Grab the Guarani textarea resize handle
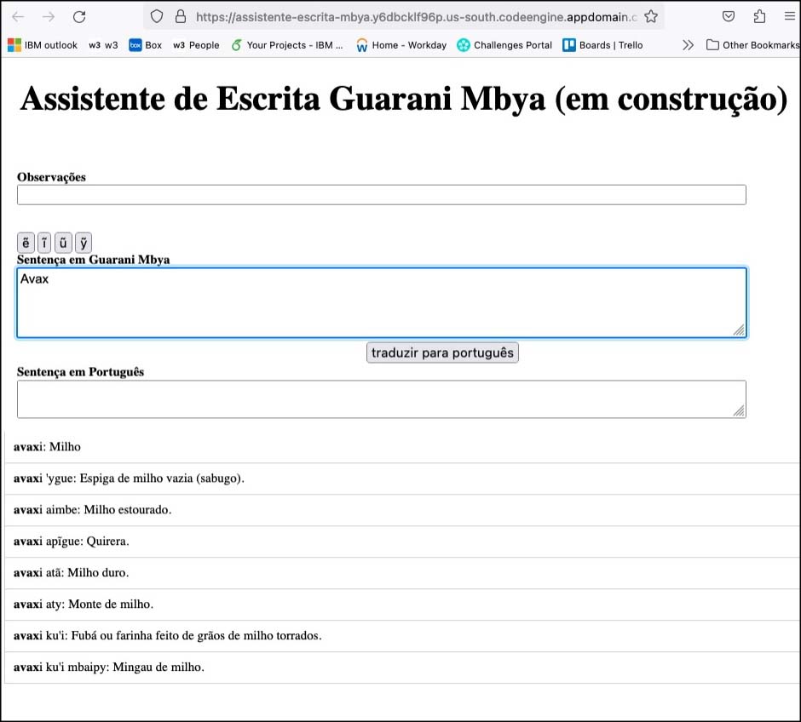 (739, 330)
